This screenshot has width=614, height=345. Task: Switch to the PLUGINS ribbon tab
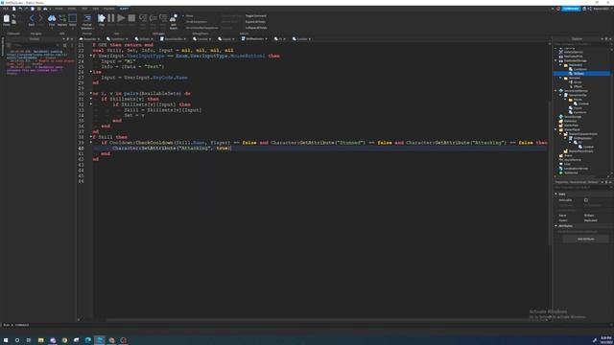click(x=109, y=9)
